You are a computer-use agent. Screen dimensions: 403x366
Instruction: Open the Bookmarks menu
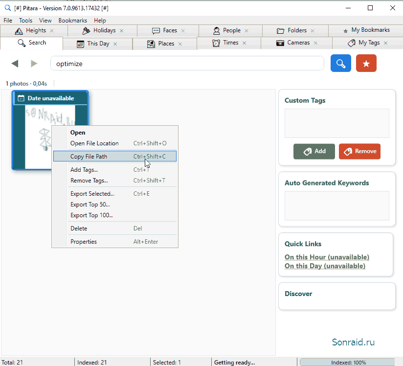[x=73, y=21]
